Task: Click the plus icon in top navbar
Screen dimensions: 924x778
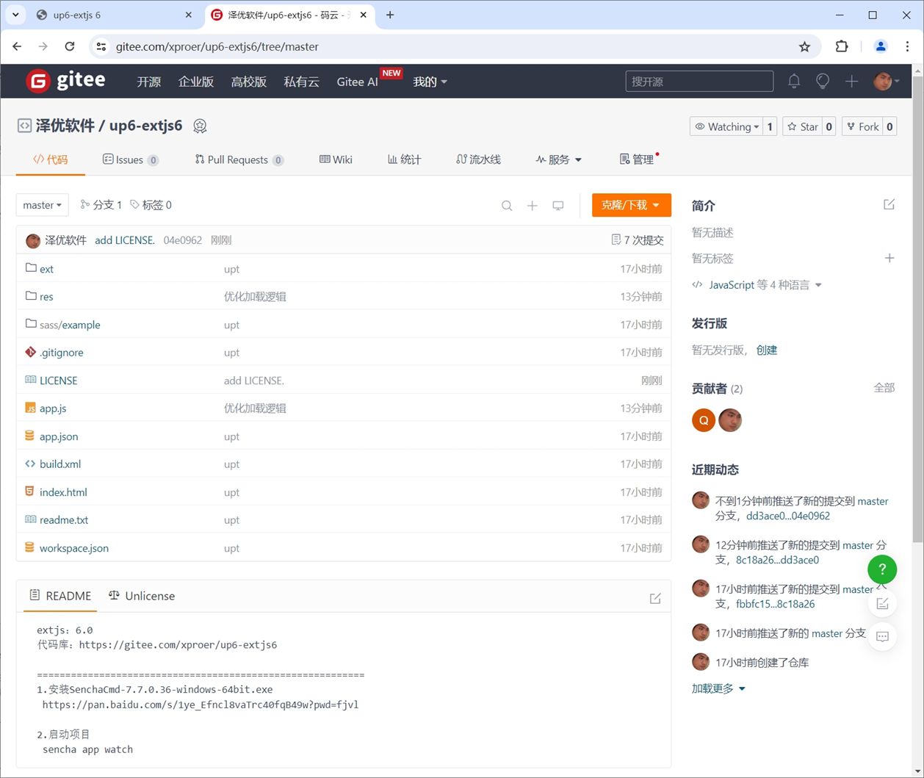Action: coord(851,82)
